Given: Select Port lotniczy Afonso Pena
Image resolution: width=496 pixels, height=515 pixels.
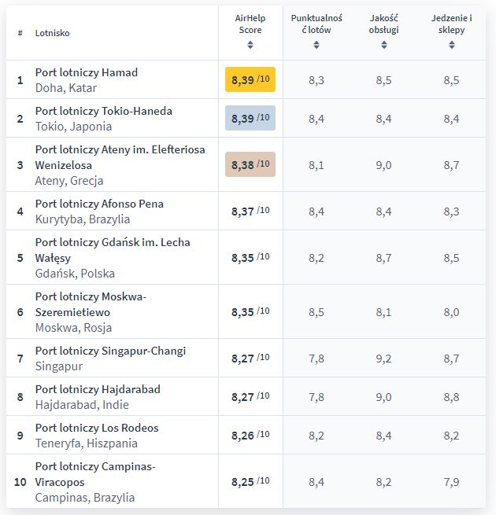Looking at the screenshot, I should point(99,204).
